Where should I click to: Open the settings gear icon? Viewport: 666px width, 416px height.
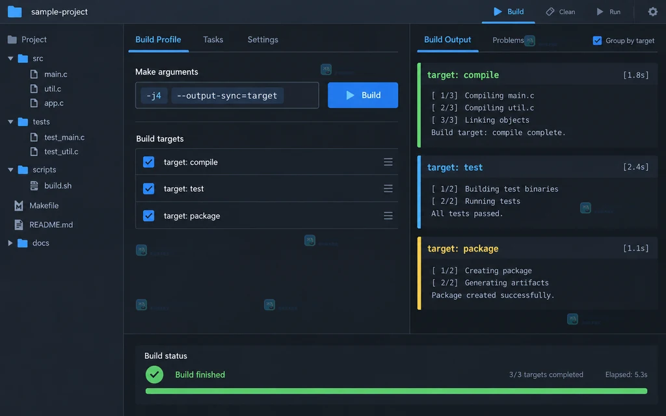[x=652, y=12]
